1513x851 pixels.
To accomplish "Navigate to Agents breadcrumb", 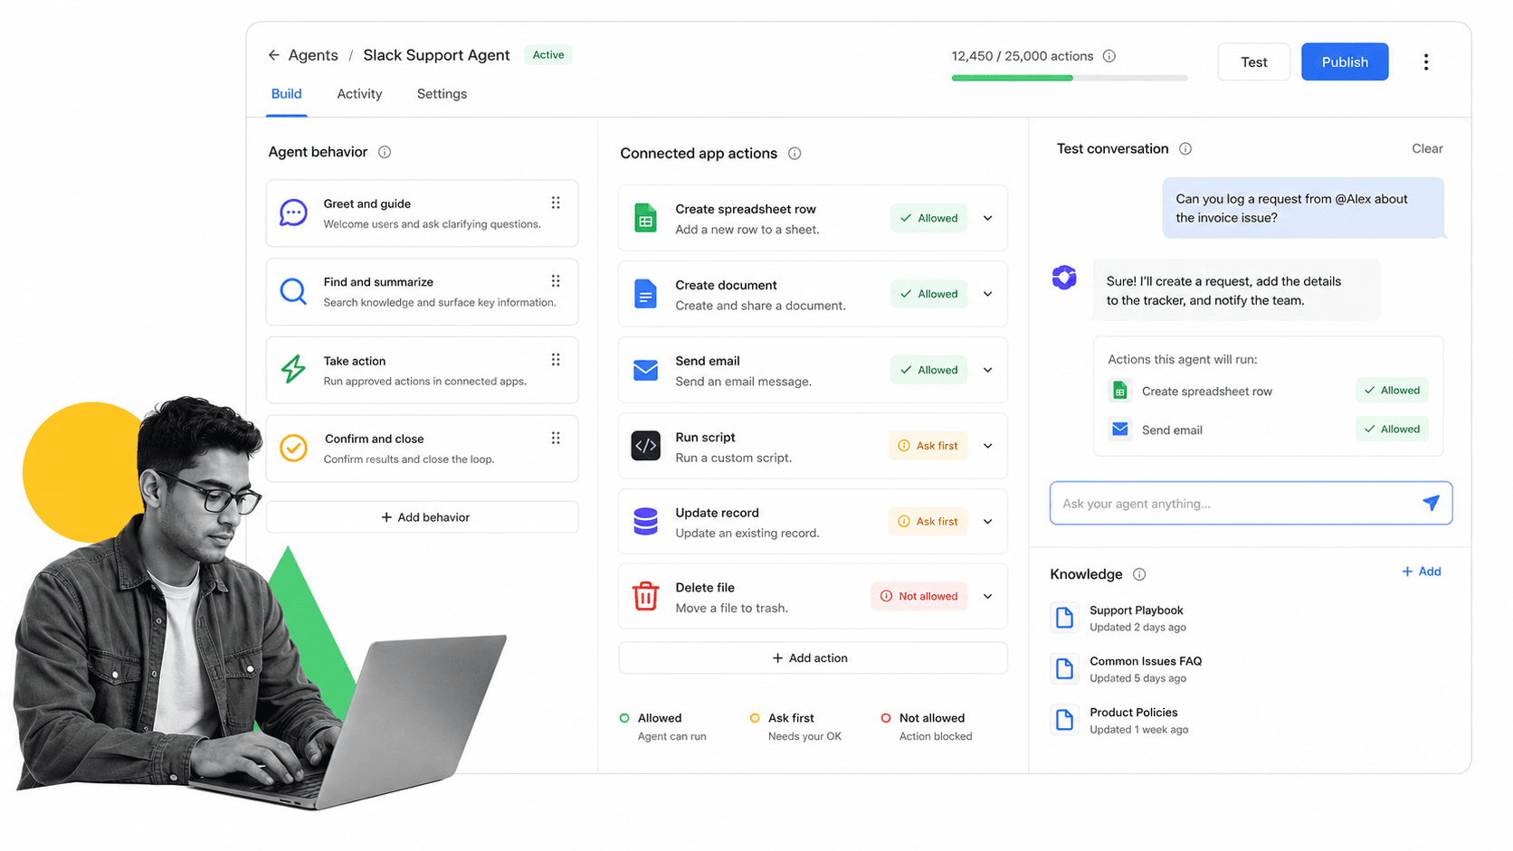I will (x=313, y=55).
